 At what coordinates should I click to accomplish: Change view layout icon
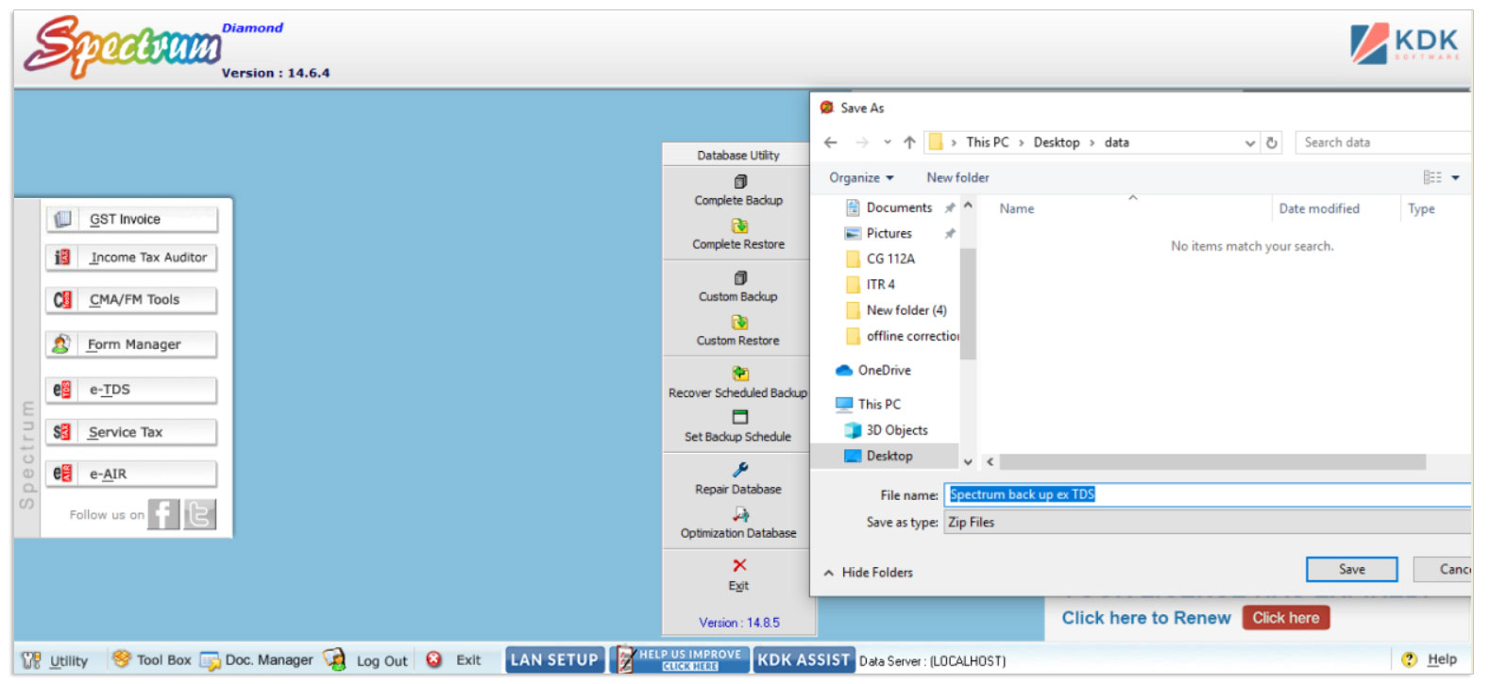[x=1432, y=177]
